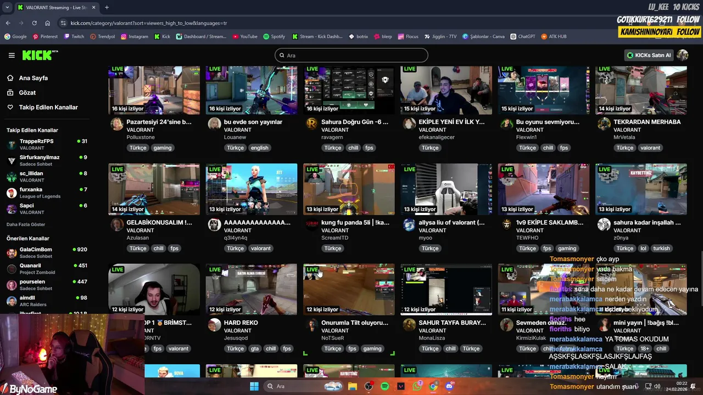
Task: Open the Instagram bookmark
Action: click(135, 36)
